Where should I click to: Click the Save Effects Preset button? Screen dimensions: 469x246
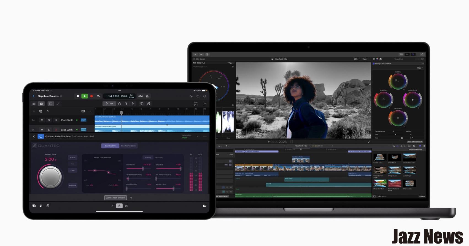pyautogui.click(x=415, y=142)
